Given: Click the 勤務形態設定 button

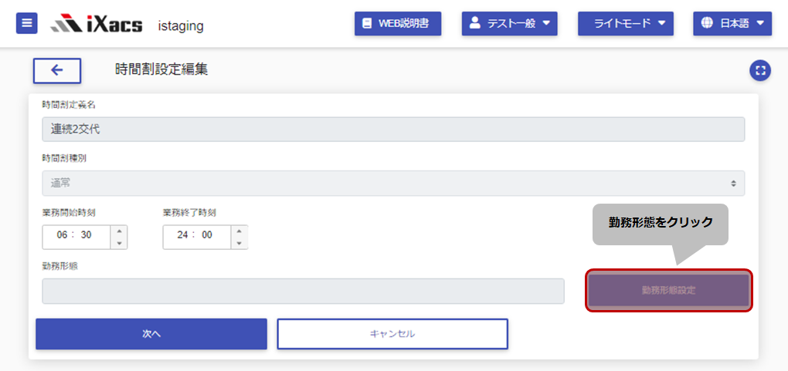Looking at the screenshot, I should 669,290.
